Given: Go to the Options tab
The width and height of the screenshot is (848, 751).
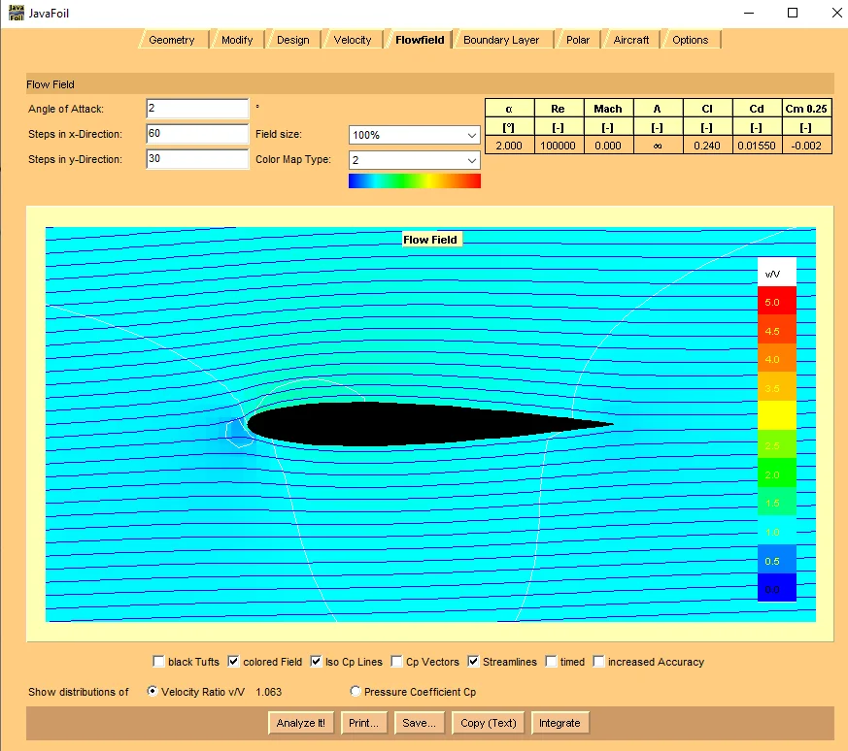Looking at the screenshot, I should pos(690,40).
